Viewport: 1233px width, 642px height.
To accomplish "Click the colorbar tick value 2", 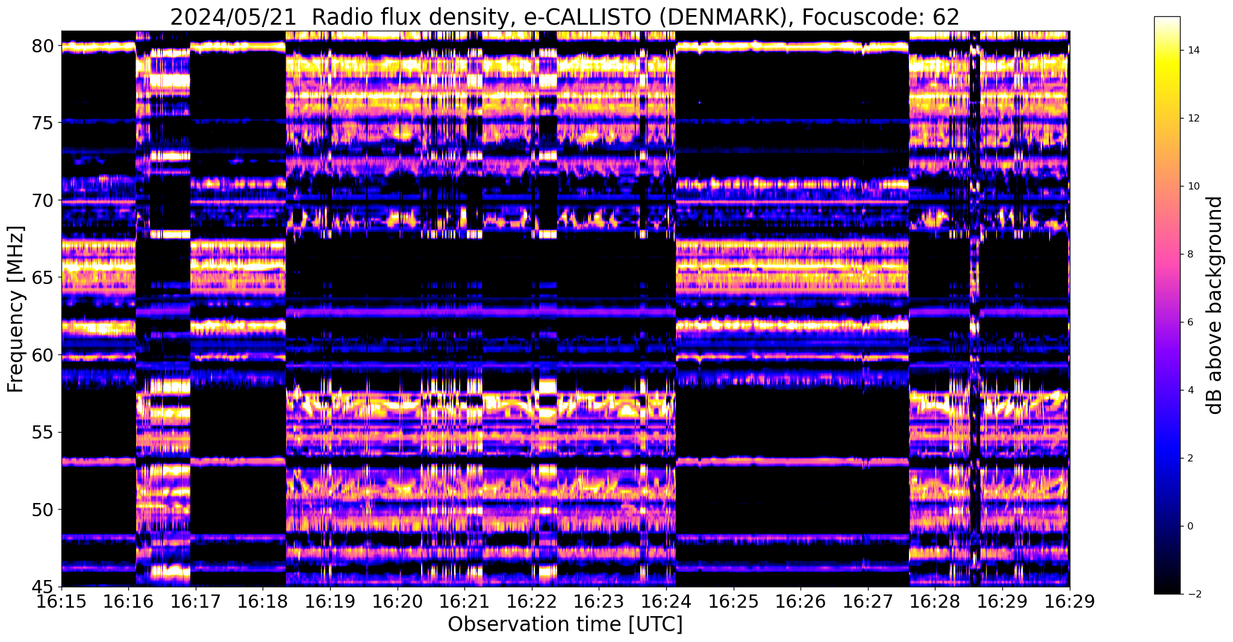I will pyautogui.click(x=1190, y=458).
